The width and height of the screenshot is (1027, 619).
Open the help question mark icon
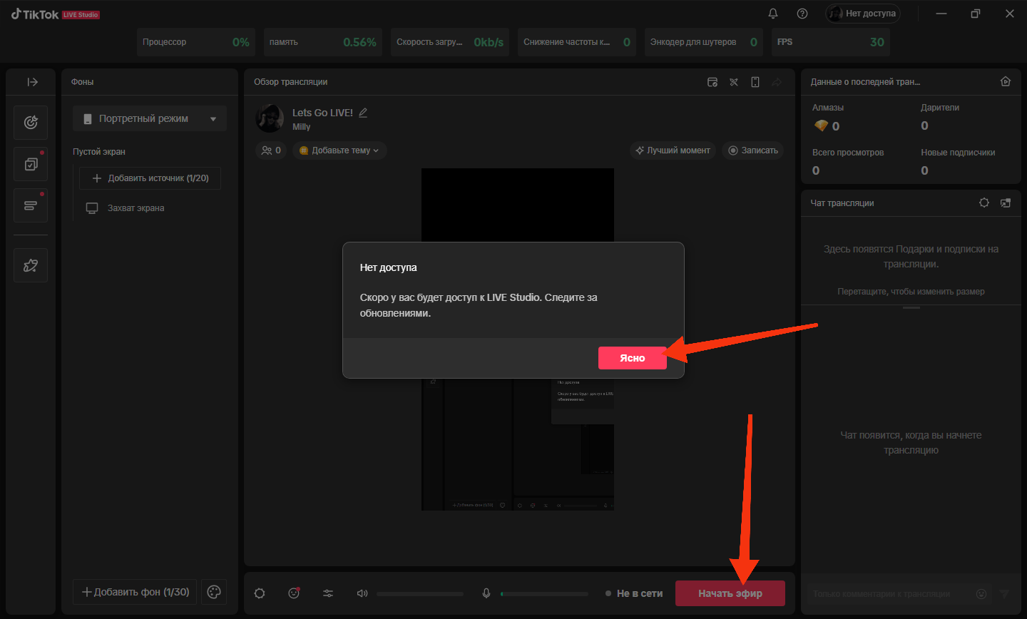click(802, 14)
